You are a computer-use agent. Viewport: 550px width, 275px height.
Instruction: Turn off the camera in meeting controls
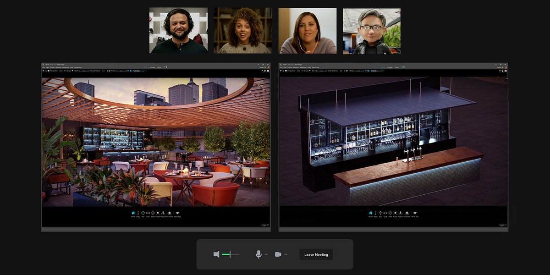(x=278, y=254)
